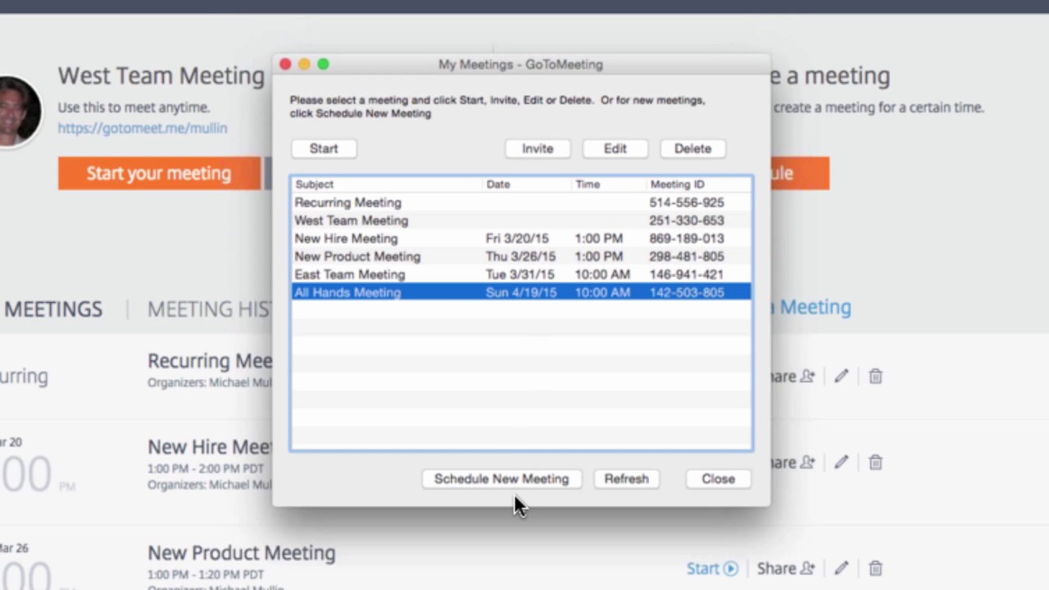Click the yellow minimize button of dialog
1049x590 pixels.
pyautogui.click(x=304, y=64)
